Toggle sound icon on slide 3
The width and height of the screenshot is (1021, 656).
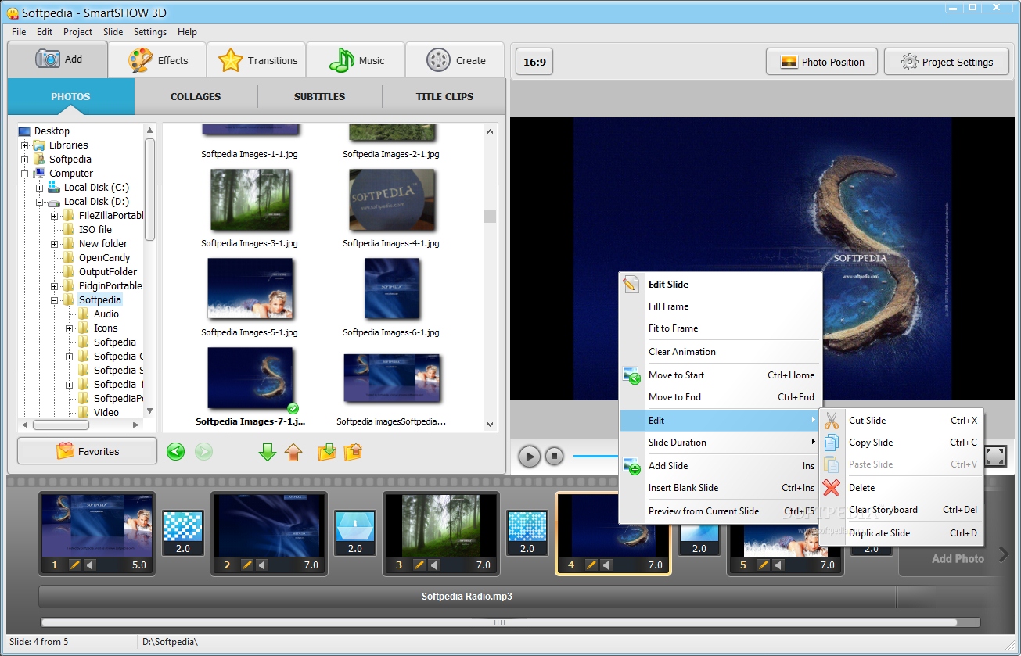coord(434,565)
